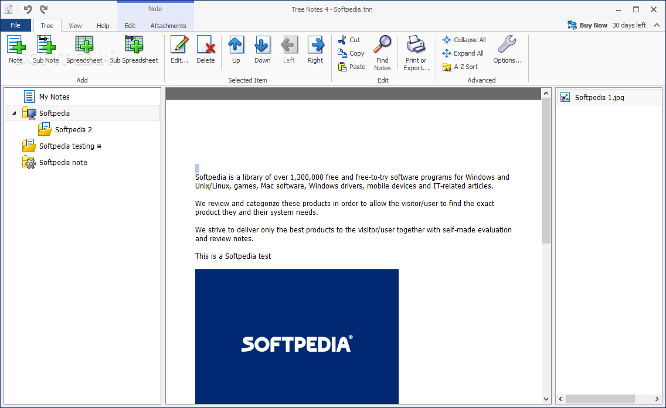Click the Tree Notes app icon
The height and width of the screenshot is (408, 666).
pos(8,9)
